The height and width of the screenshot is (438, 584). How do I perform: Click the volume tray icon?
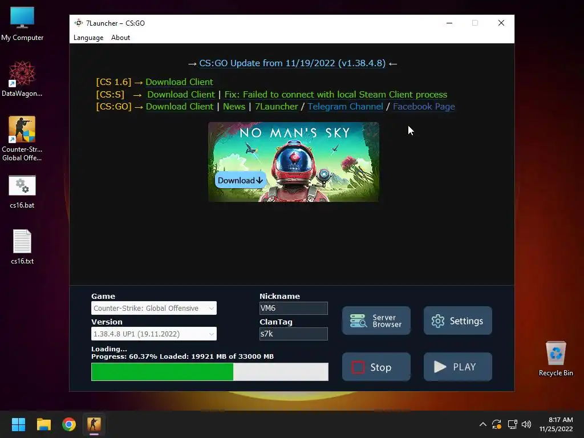point(526,424)
